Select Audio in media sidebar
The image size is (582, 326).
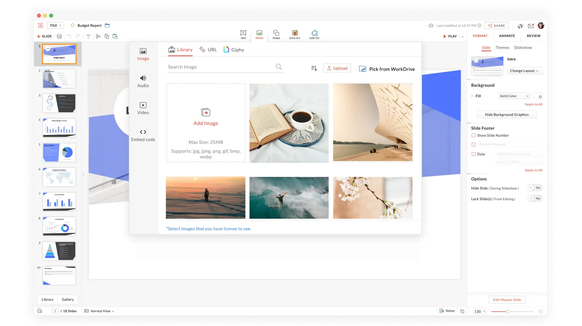143,81
